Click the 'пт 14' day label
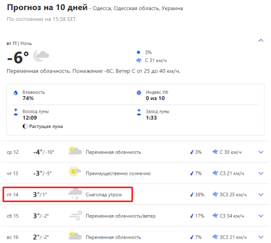 tap(13, 194)
